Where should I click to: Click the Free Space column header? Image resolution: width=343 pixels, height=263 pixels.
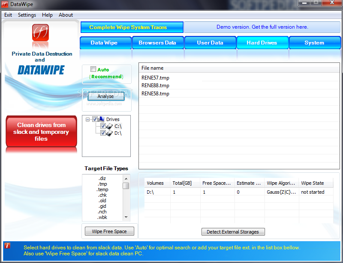click(217, 183)
